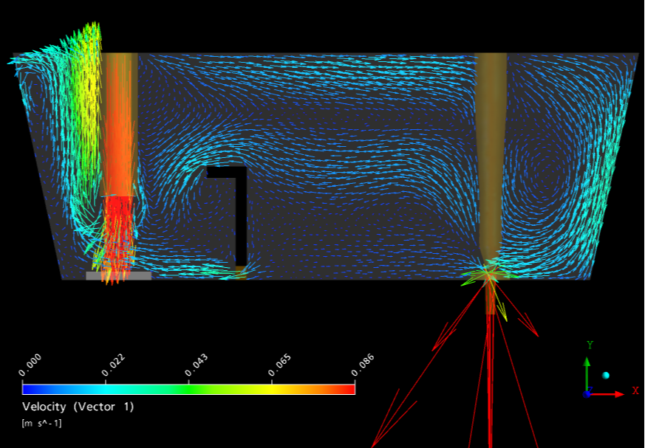Select the gray plate under the left inlet
The image size is (645, 448).
(118, 276)
